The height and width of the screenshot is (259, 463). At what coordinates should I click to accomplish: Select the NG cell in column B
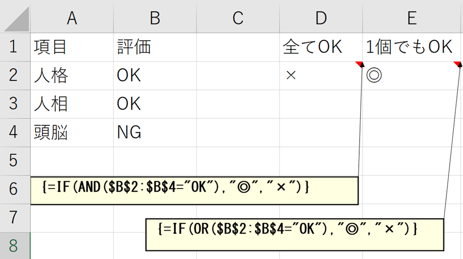154,132
